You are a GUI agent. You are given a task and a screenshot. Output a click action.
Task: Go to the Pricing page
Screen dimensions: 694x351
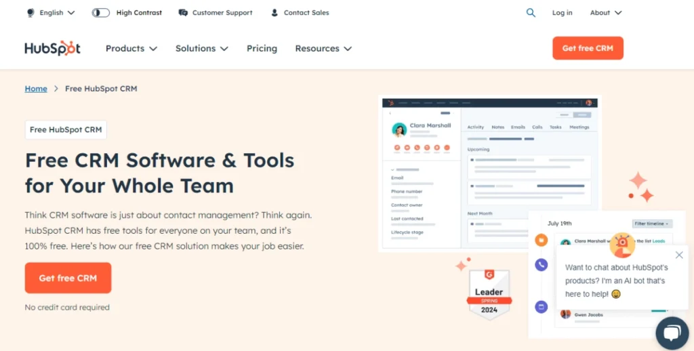[262, 48]
